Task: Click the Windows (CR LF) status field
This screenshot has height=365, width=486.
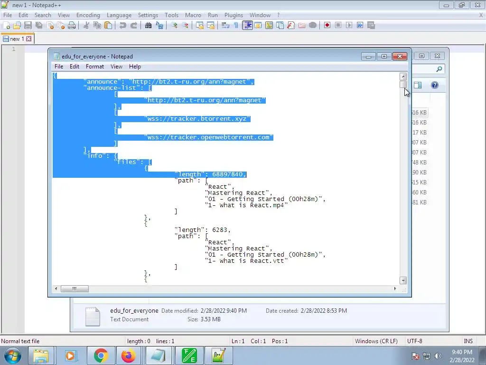Action: (x=376, y=341)
